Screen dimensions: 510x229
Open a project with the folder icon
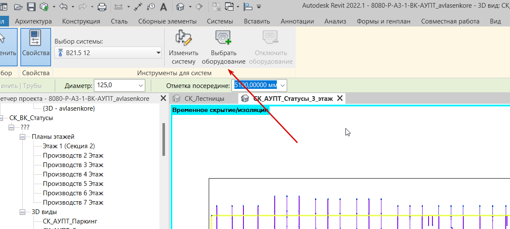[x=18, y=6]
